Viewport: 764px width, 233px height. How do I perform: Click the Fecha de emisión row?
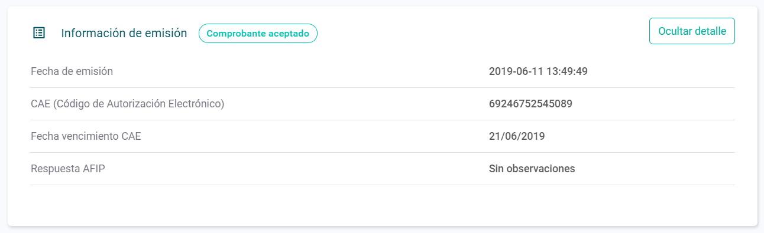[383, 71]
